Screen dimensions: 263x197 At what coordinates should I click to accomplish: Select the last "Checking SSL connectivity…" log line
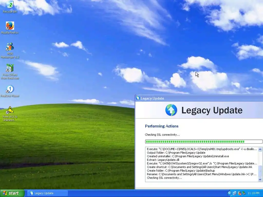tap(164, 178)
